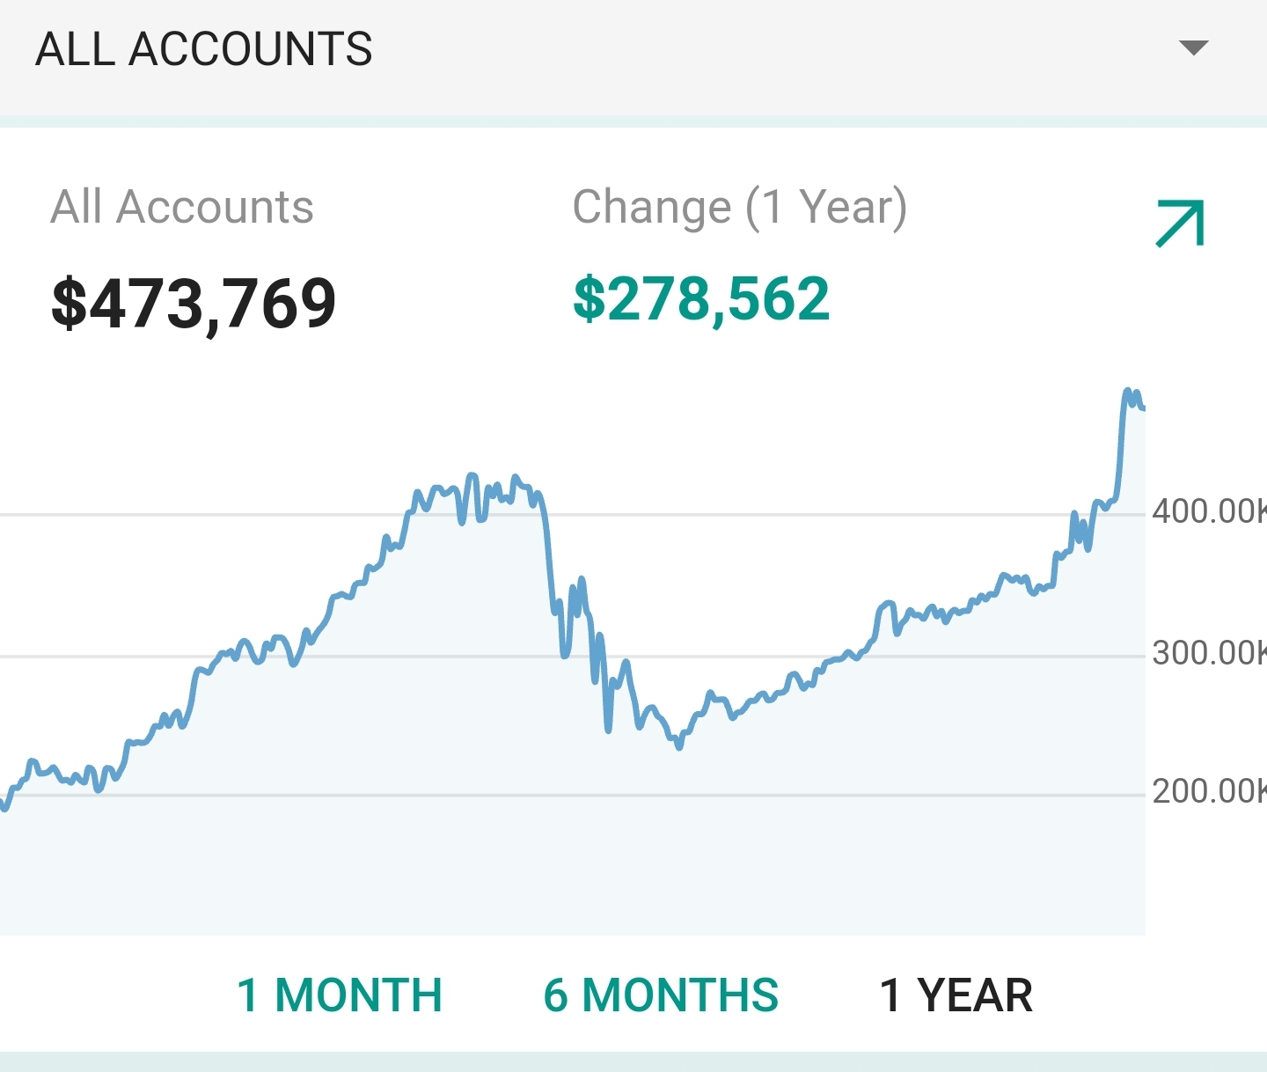
Task: Click the gray All Accounts label
Action: (x=182, y=208)
